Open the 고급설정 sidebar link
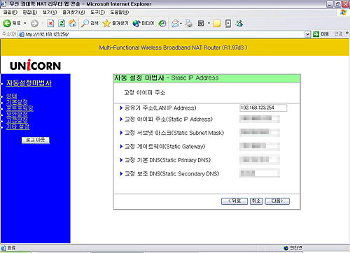This screenshot has width=350, height=253. pyautogui.click(x=17, y=120)
